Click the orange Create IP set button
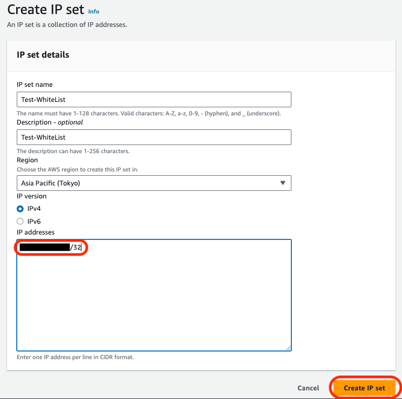This screenshot has width=402, height=399. click(364, 388)
